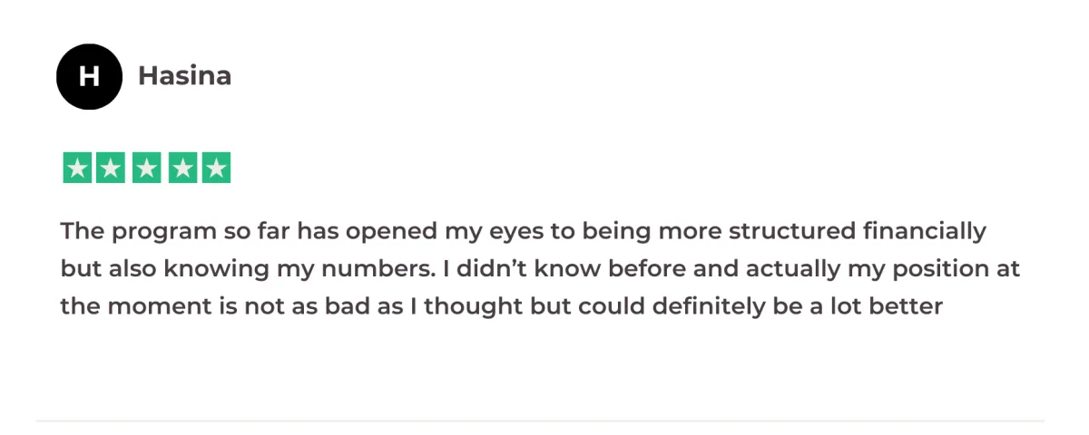This screenshot has width=1089, height=435.
Task: Click the third green rating star
Action: coord(147,168)
